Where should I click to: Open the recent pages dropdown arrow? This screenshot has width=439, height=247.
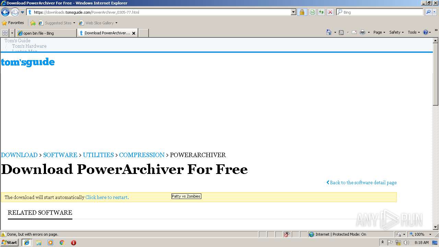[22, 12]
